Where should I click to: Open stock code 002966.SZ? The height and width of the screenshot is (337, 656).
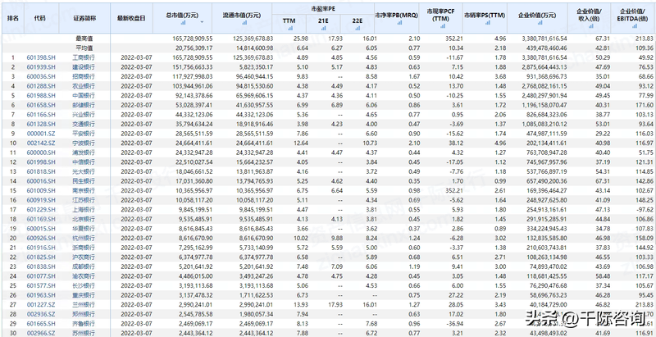tap(41, 333)
